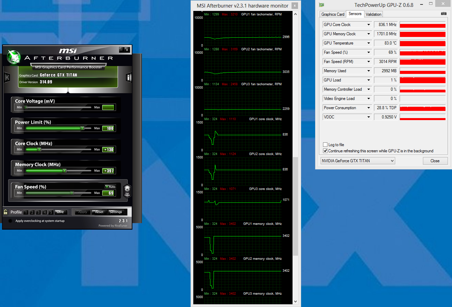452x307 pixels.
Task: Open Kombustor with the K side button
Action: 7,77
